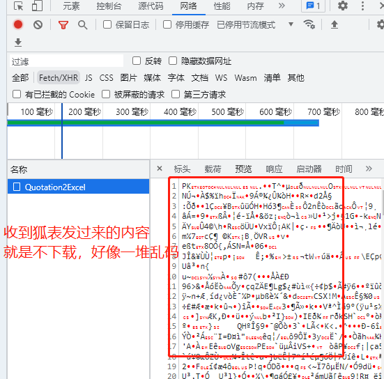Activate the inspect element picker icon
The image size is (384, 379).
click(x=18, y=6)
